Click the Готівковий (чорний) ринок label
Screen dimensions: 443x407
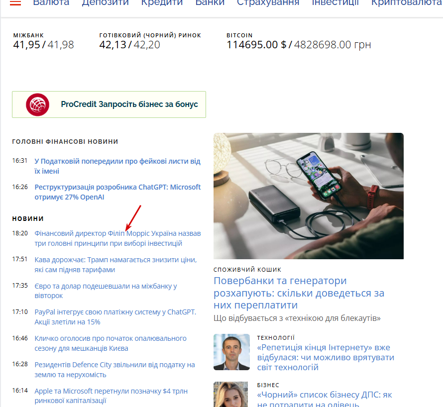click(150, 35)
